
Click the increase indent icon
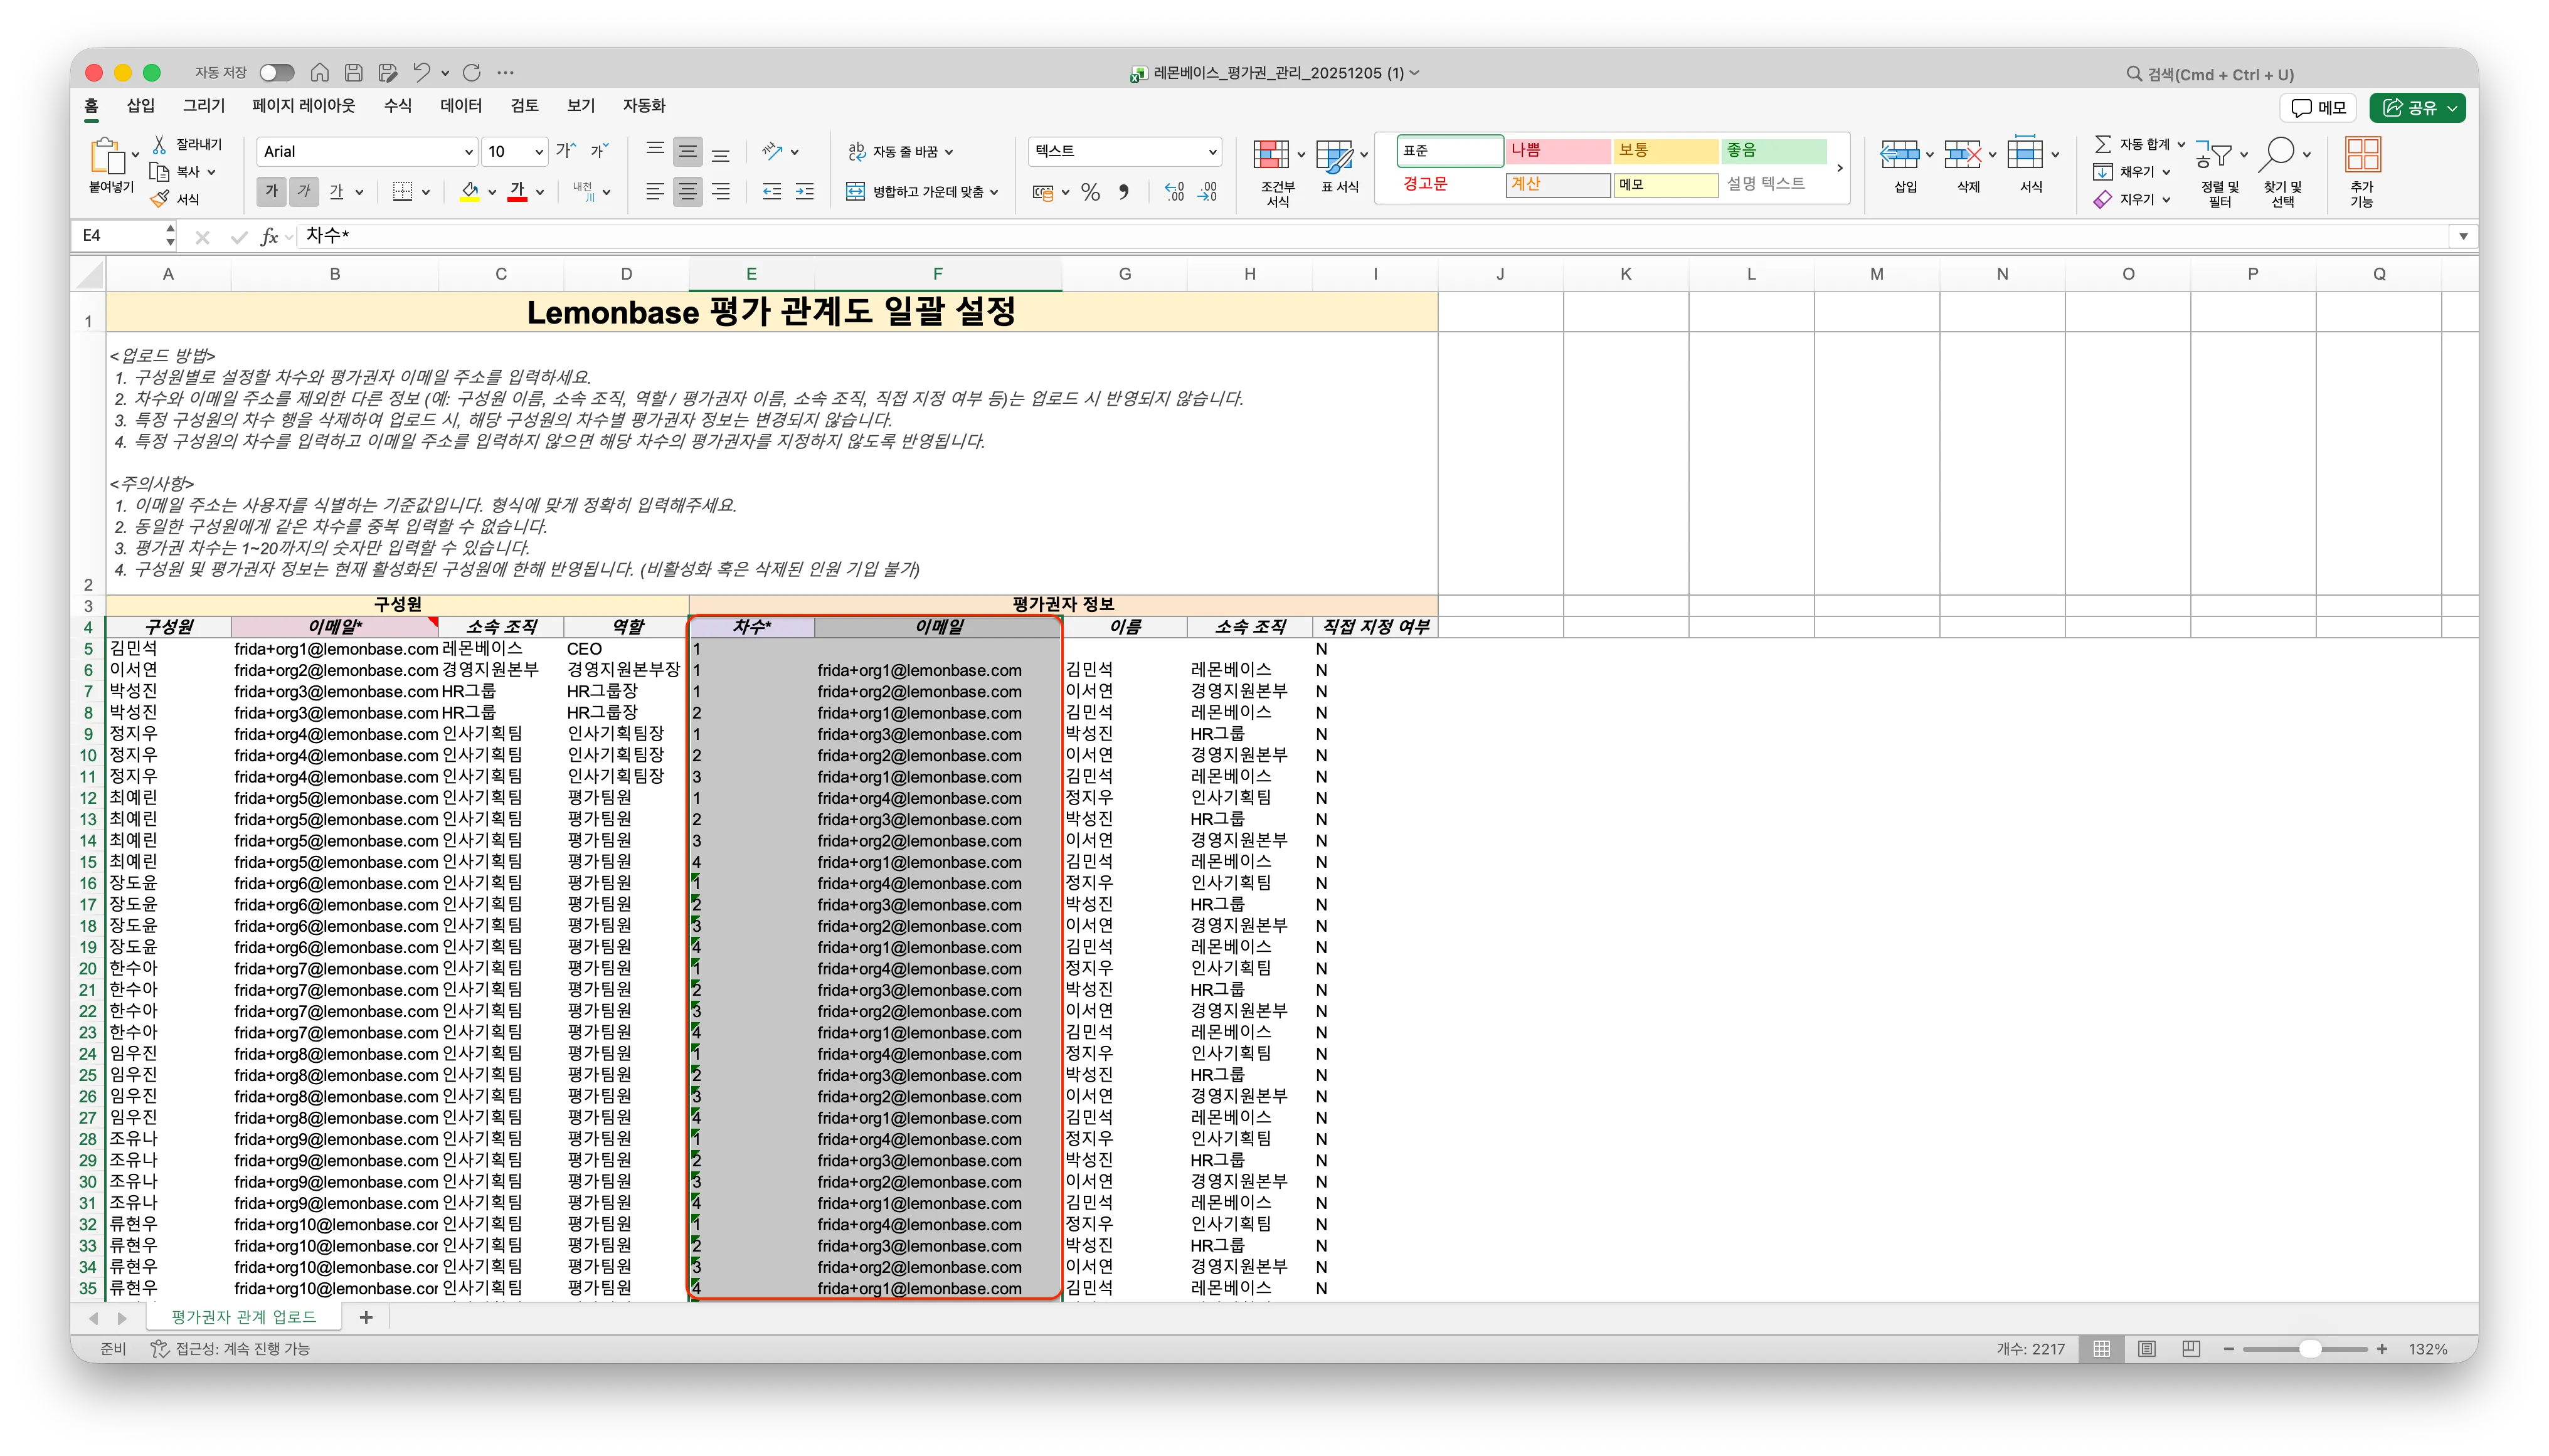click(x=804, y=192)
